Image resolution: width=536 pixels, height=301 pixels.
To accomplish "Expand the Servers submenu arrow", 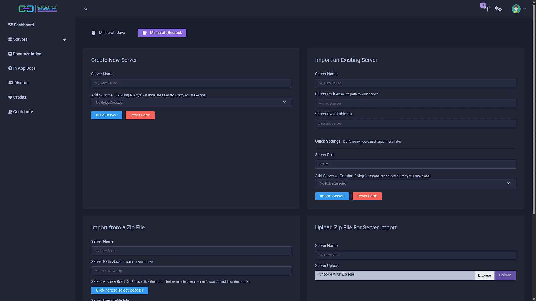I will [64, 39].
